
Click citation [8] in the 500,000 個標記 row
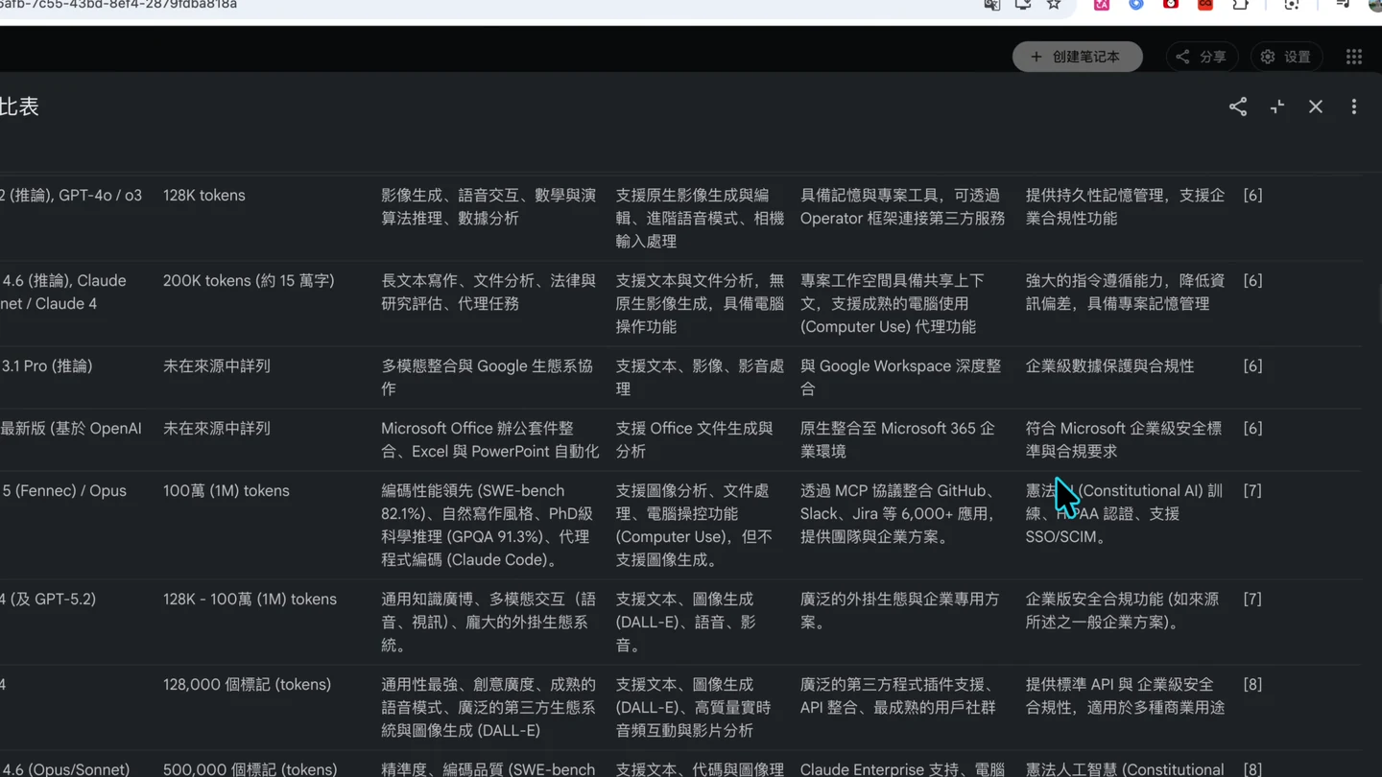click(x=1252, y=769)
